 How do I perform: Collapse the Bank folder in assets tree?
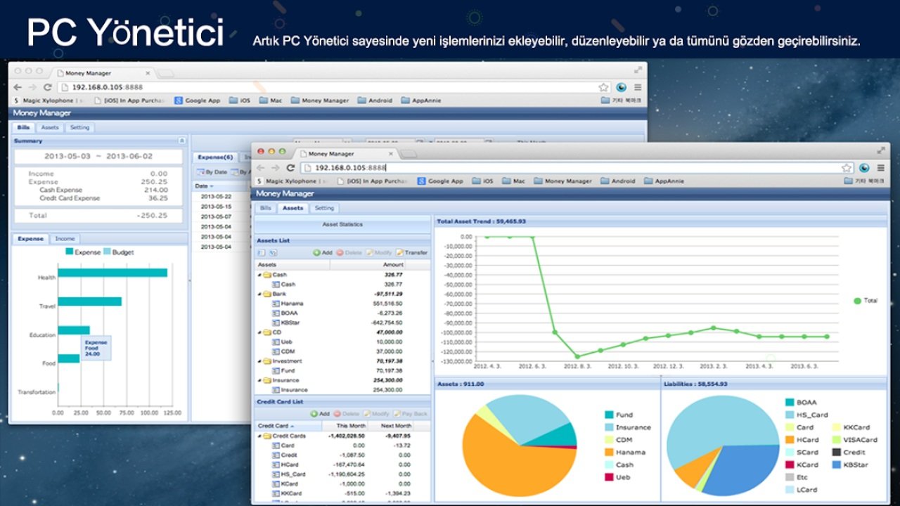pyautogui.click(x=260, y=294)
